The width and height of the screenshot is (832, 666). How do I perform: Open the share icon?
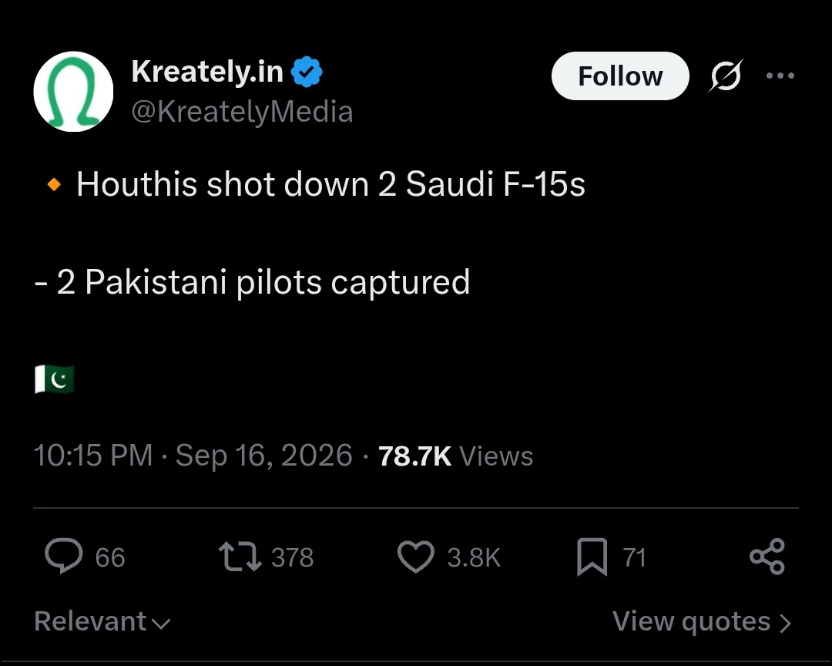tap(767, 557)
